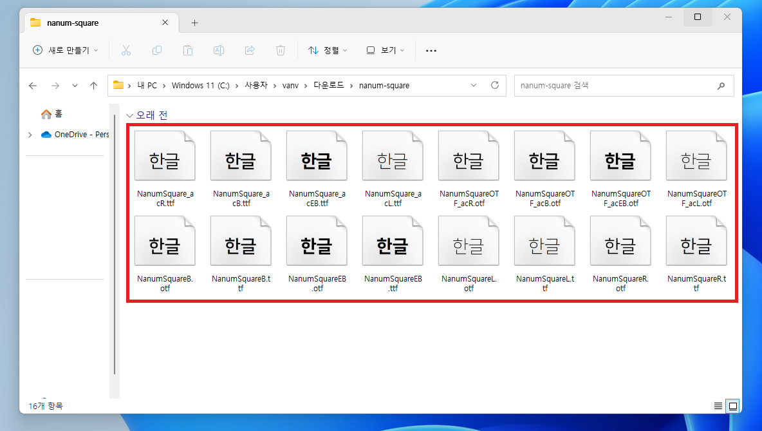Screen dimensions: 762x431
Task: Switch to large thumbnails view at bottom right
Action: point(733,406)
